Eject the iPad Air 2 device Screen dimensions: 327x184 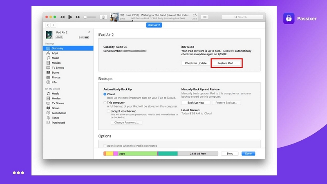[x=89, y=32]
